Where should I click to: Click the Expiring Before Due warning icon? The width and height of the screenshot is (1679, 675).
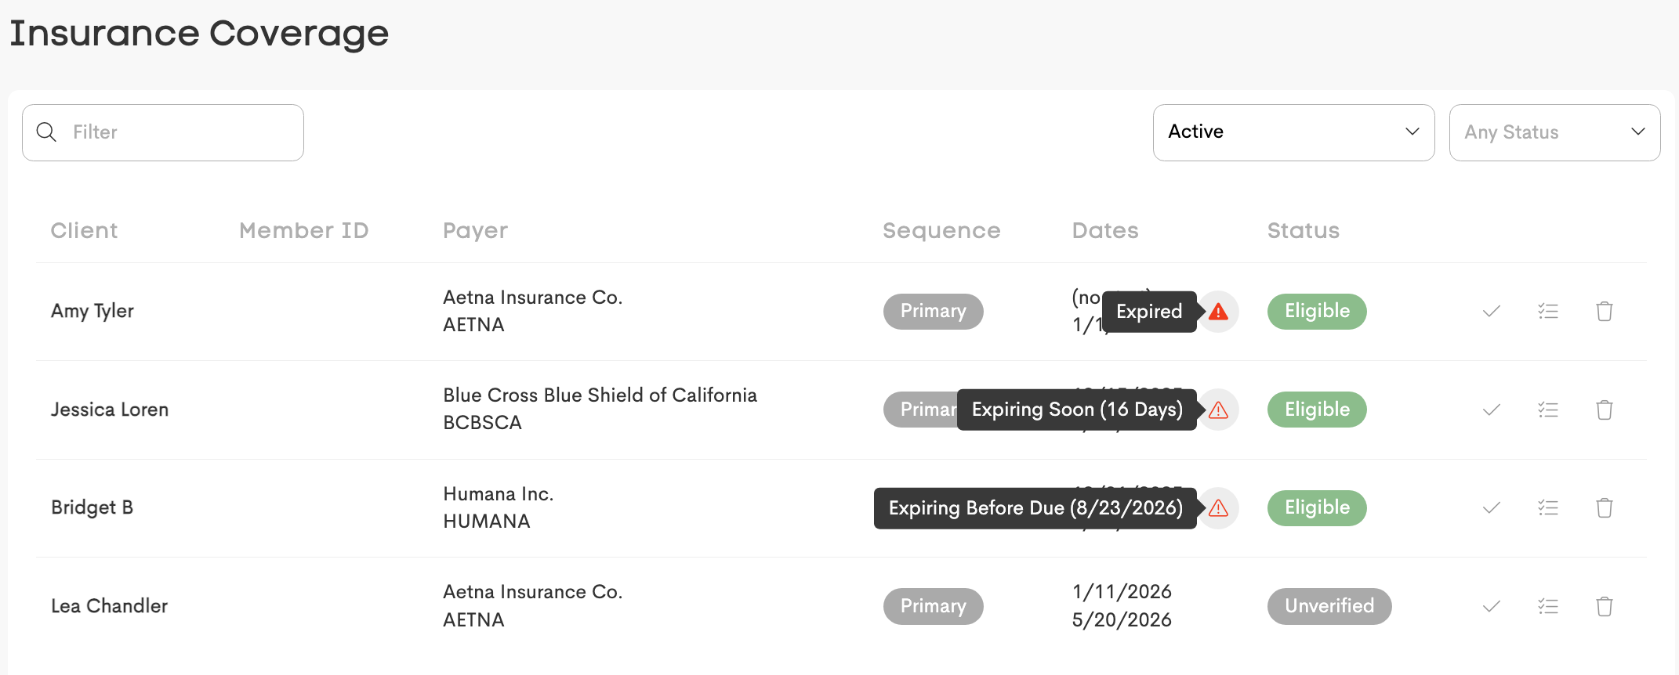[1218, 508]
